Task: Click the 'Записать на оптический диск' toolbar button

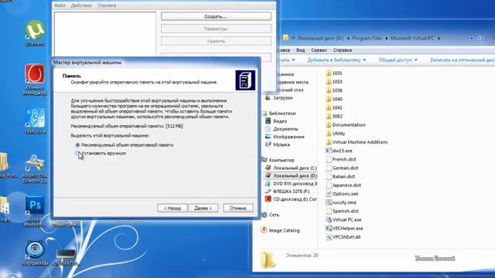Action: click(463, 60)
